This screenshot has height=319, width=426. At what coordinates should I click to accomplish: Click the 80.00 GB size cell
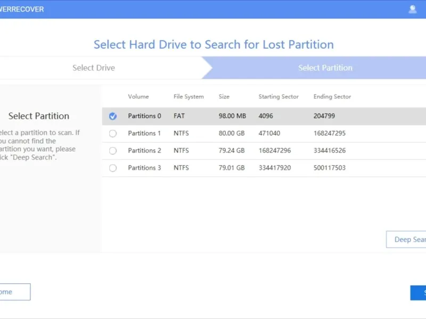point(232,133)
